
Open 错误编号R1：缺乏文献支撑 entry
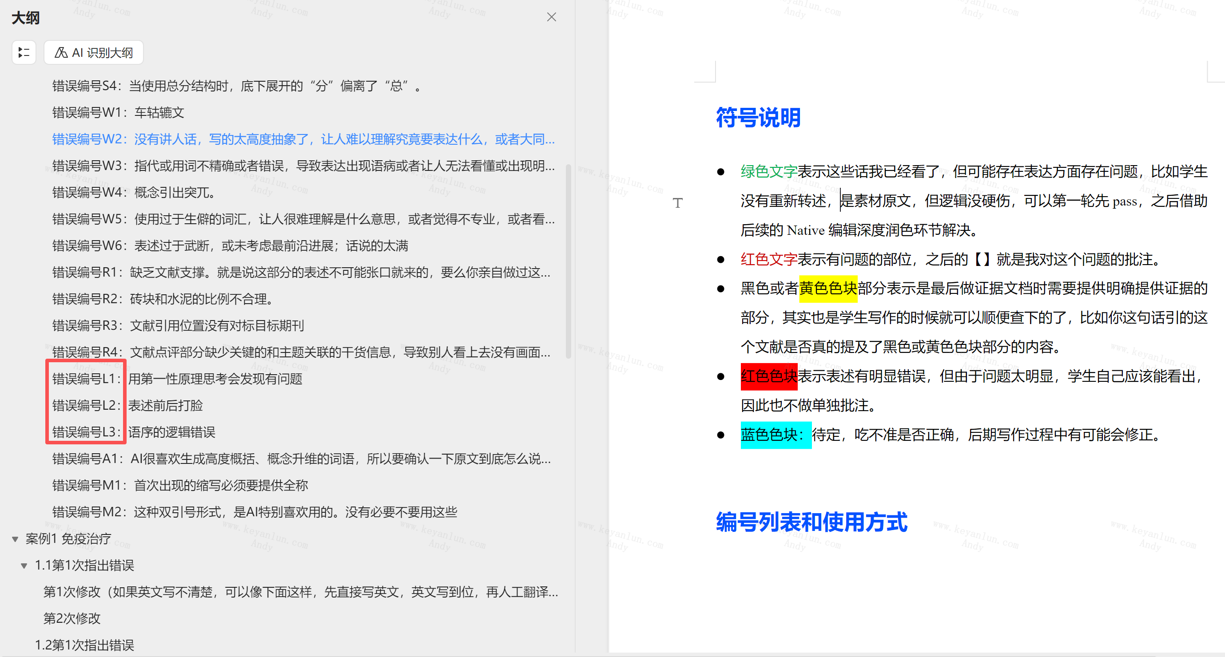[302, 273]
